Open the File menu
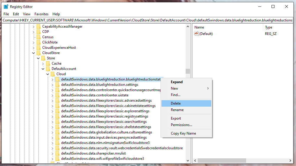Image resolution: width=296 pixels, height=166 pixels. pyautogui.click(x=6, y=14)
